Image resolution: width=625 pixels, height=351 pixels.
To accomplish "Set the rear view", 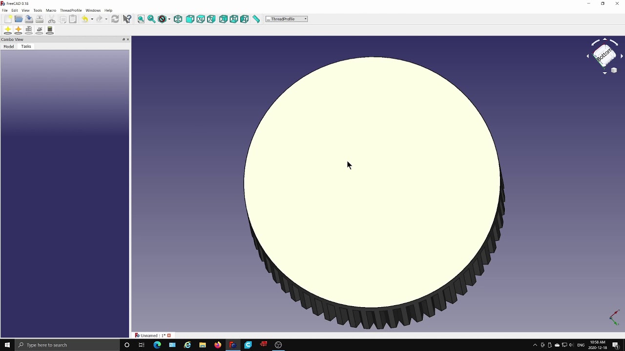I will coord(223,19).
